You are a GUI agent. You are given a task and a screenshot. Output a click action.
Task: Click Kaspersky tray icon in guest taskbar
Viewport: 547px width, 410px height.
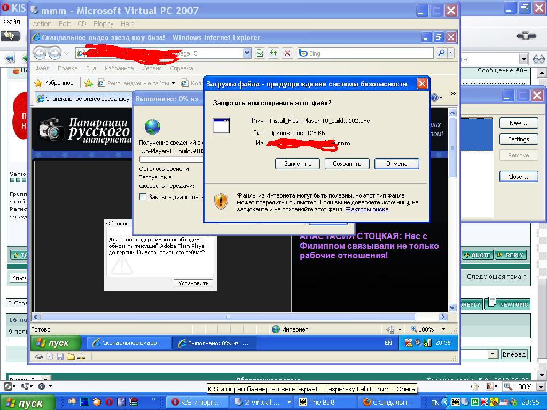[409, 343]
